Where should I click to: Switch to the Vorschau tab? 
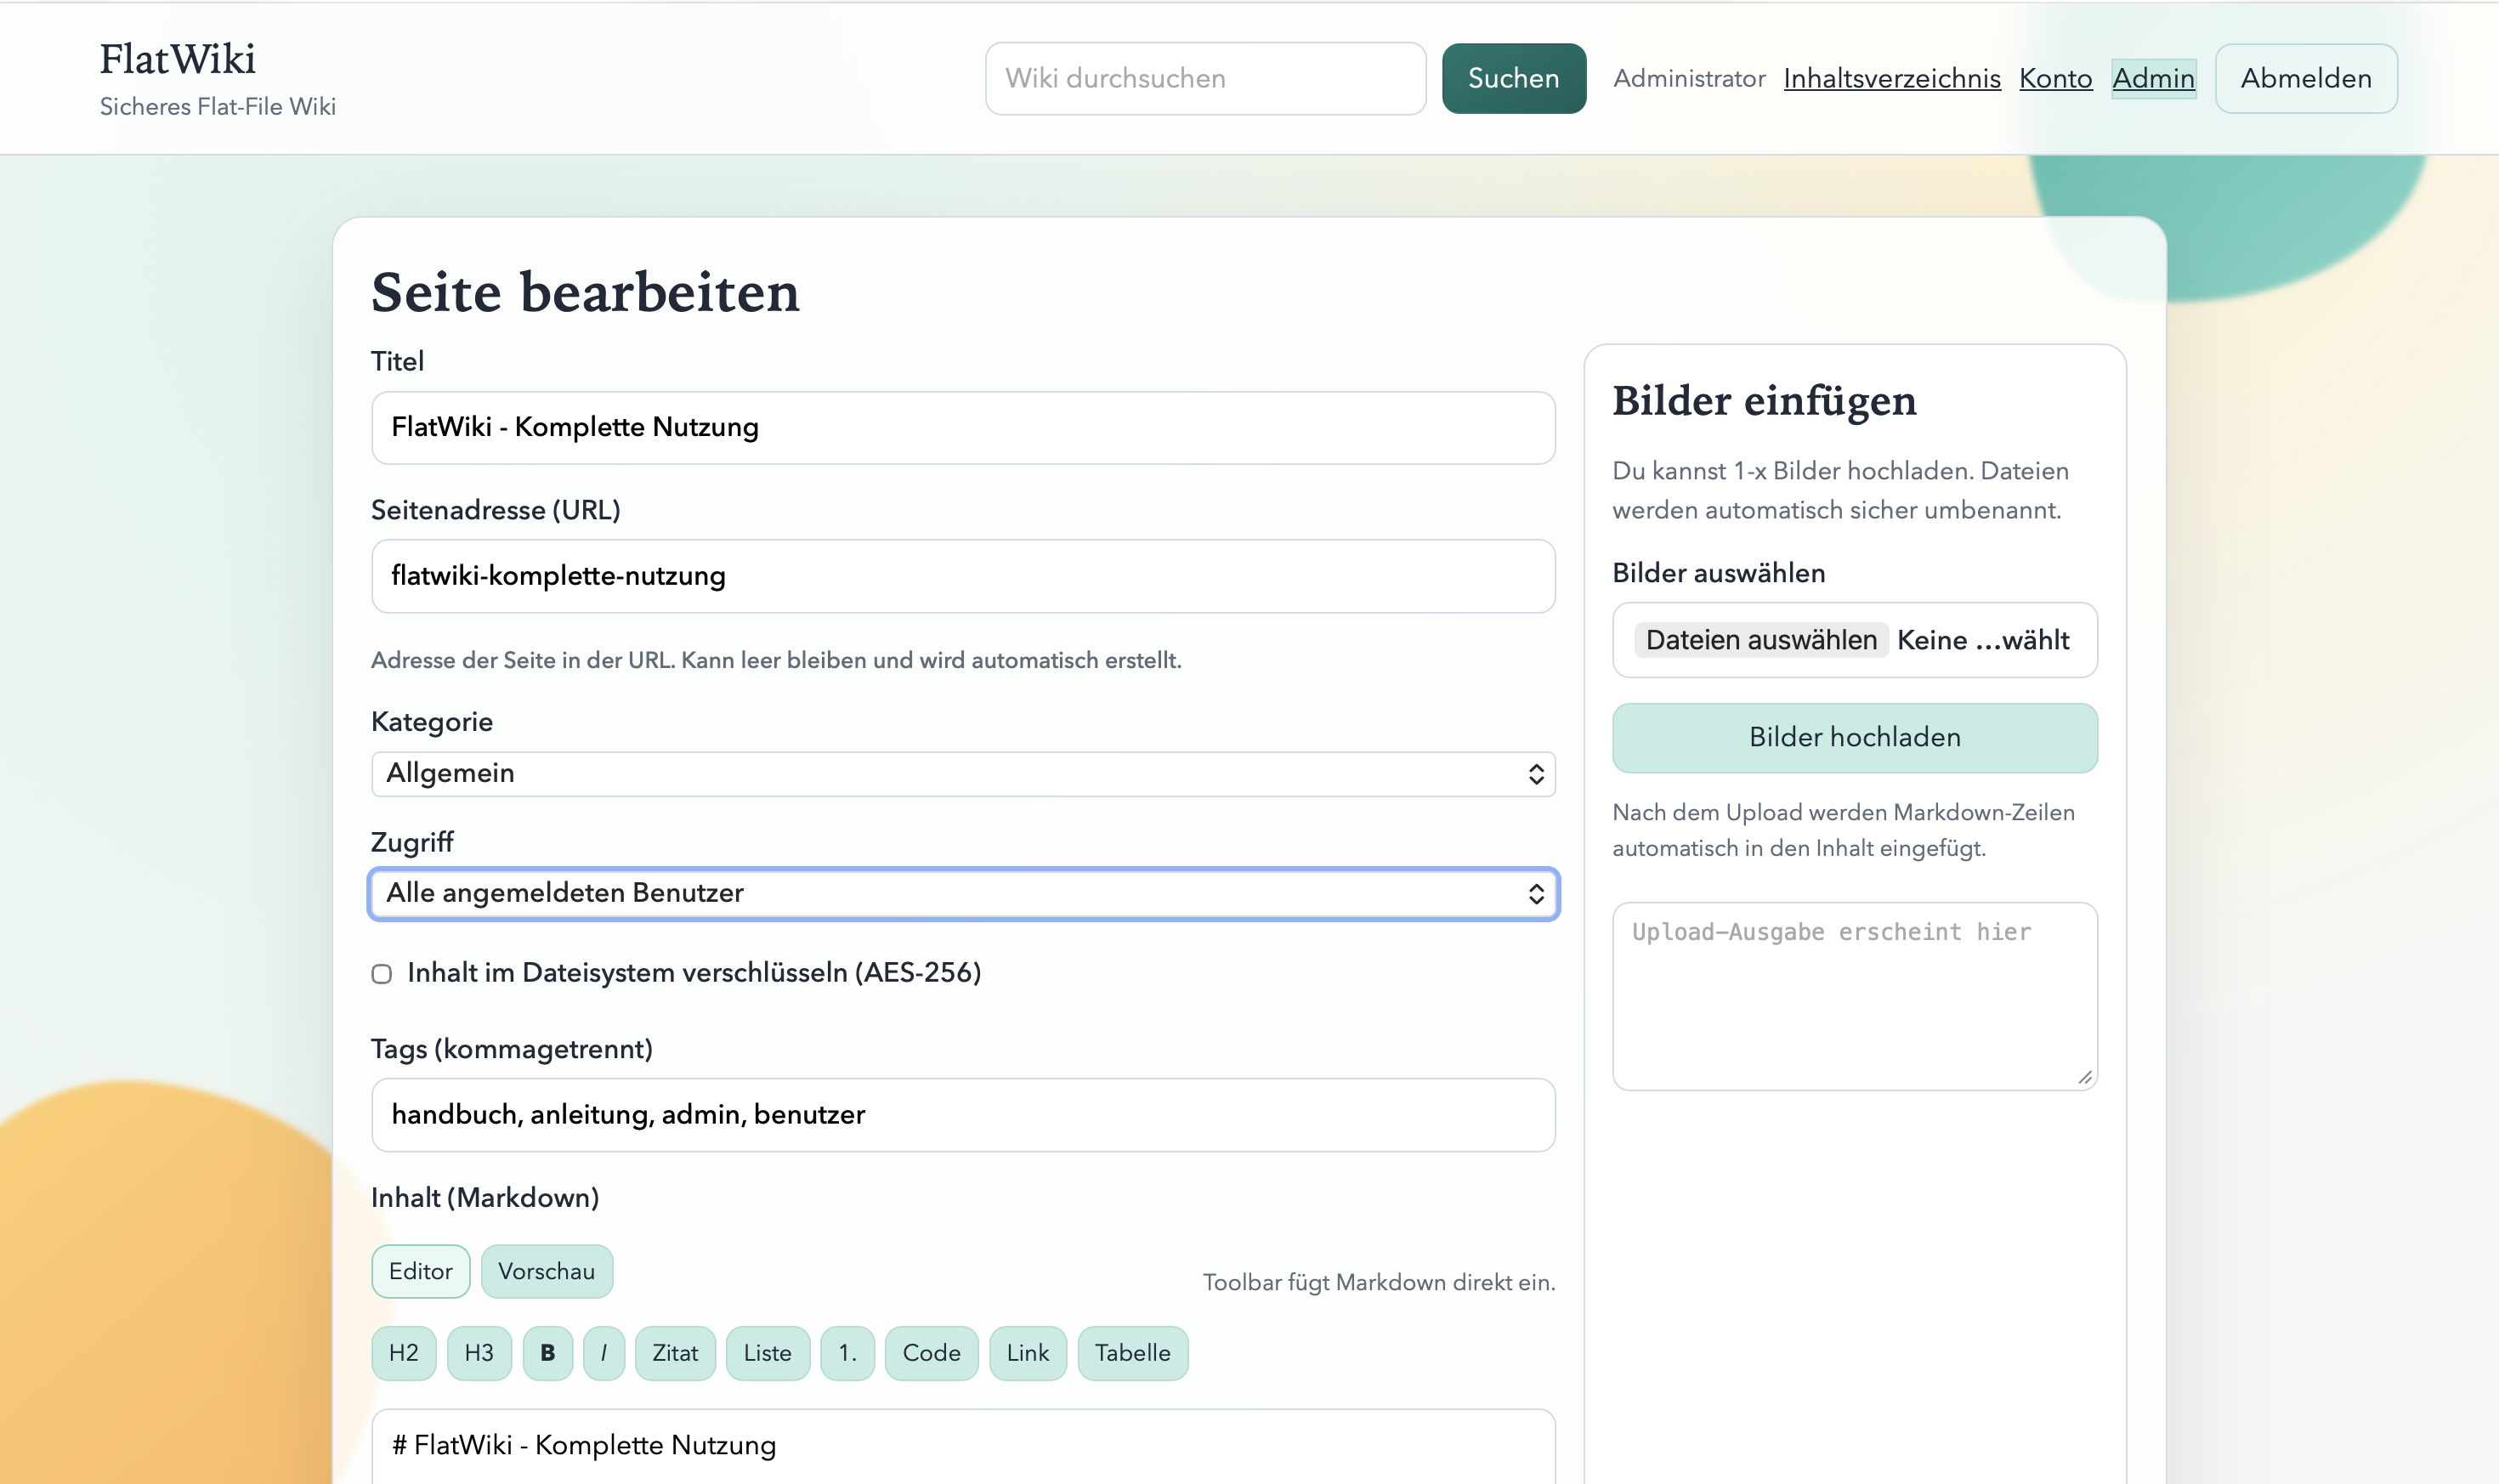(546, 1271)
